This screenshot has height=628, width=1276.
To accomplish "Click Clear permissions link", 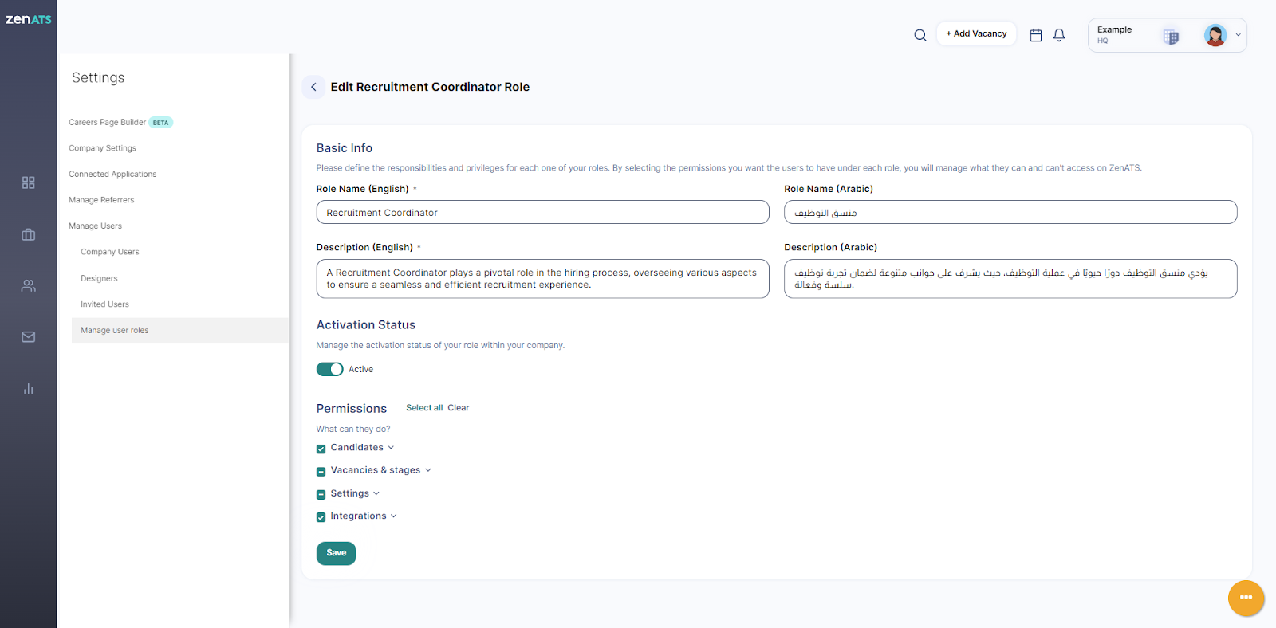I will click(x=459, y=408).
